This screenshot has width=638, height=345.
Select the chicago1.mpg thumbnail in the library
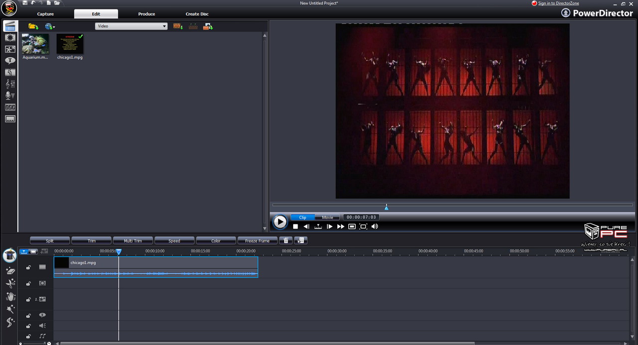coord(70,44)
